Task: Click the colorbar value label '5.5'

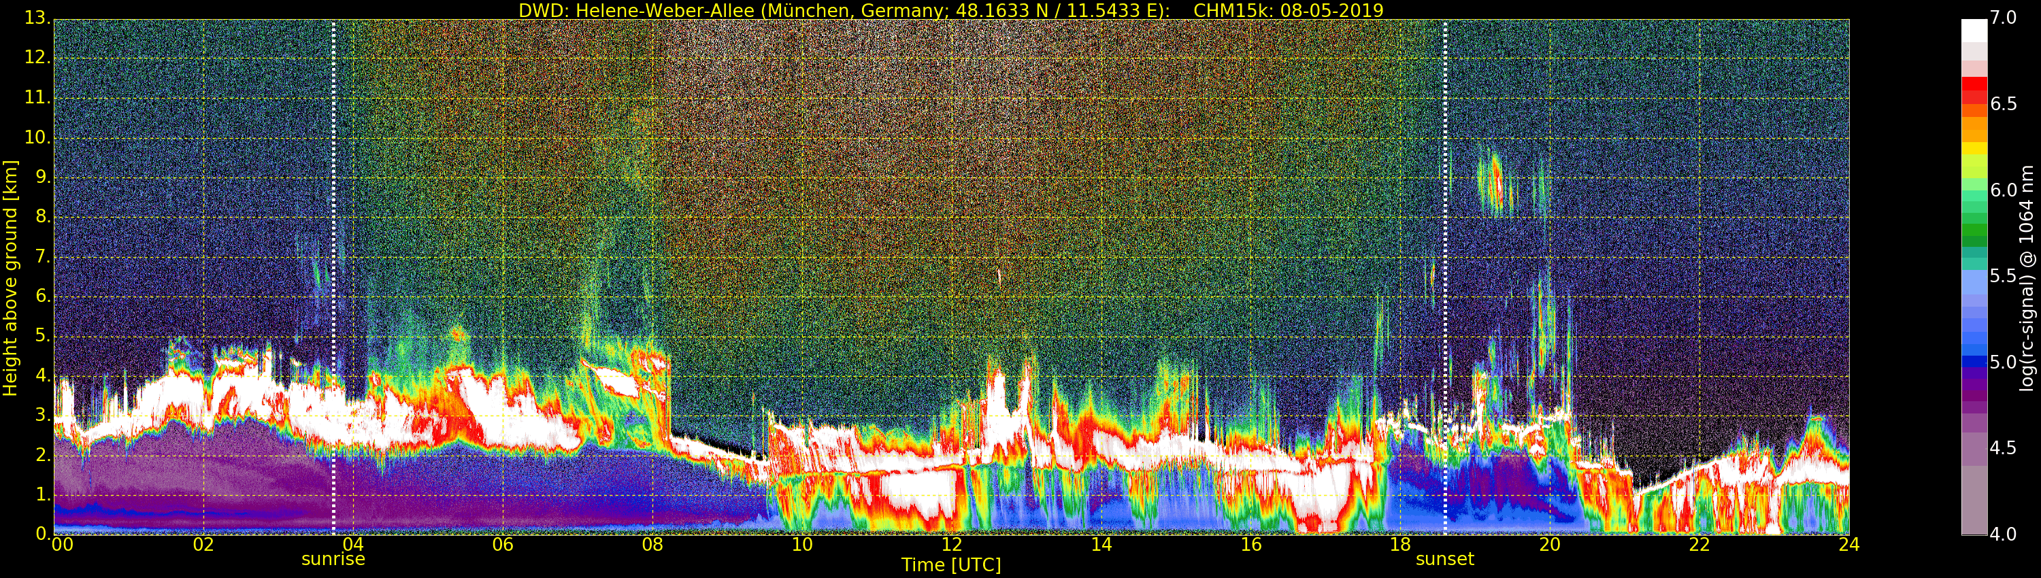Action: 2004,276
